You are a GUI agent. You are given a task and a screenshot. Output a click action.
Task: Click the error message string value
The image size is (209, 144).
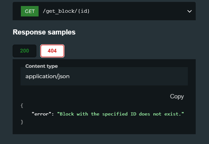click(120, 114)
